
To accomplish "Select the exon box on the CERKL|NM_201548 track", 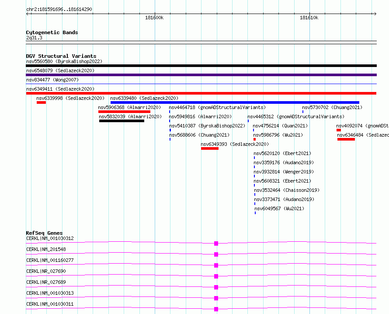I will click(216, 254).
